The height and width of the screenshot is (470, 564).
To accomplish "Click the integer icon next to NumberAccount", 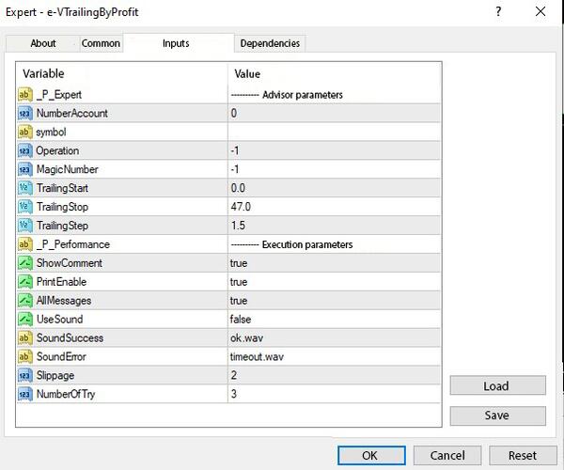I will (24, 114).
